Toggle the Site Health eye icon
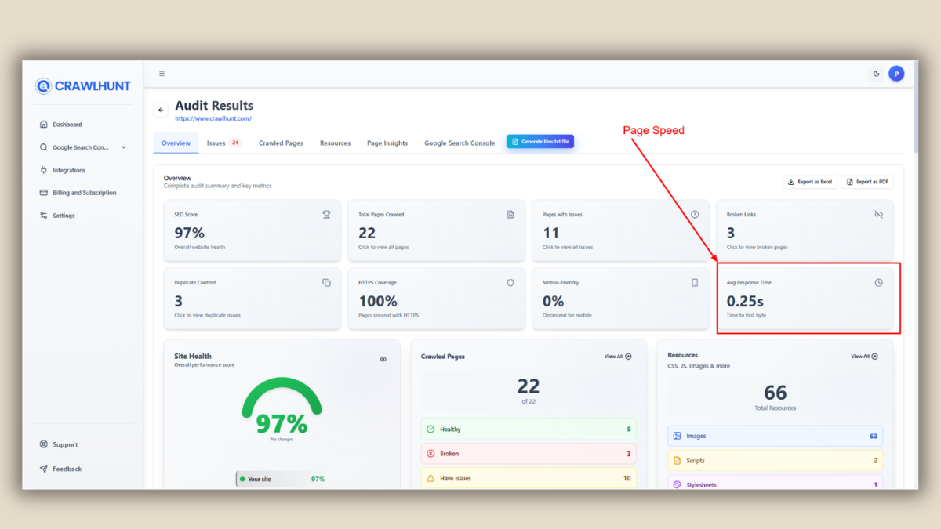Screen dimensions: 941x529 click(383, 360)
